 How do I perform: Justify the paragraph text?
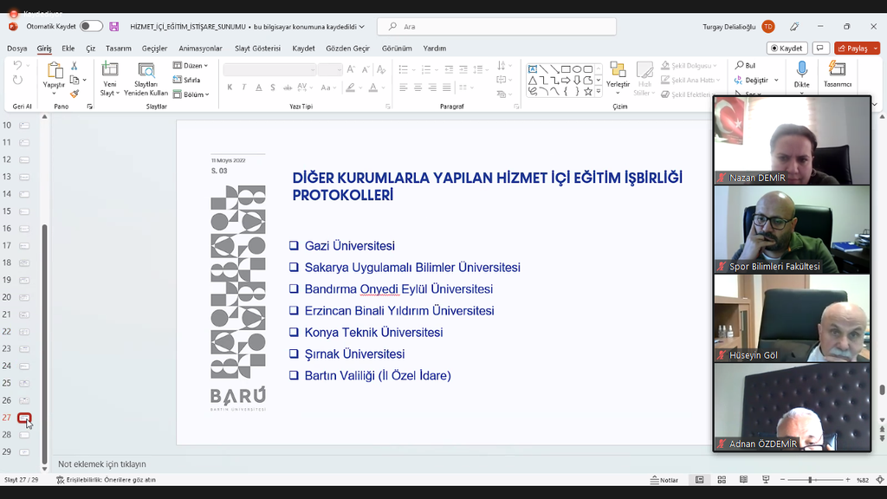point(447,87)
